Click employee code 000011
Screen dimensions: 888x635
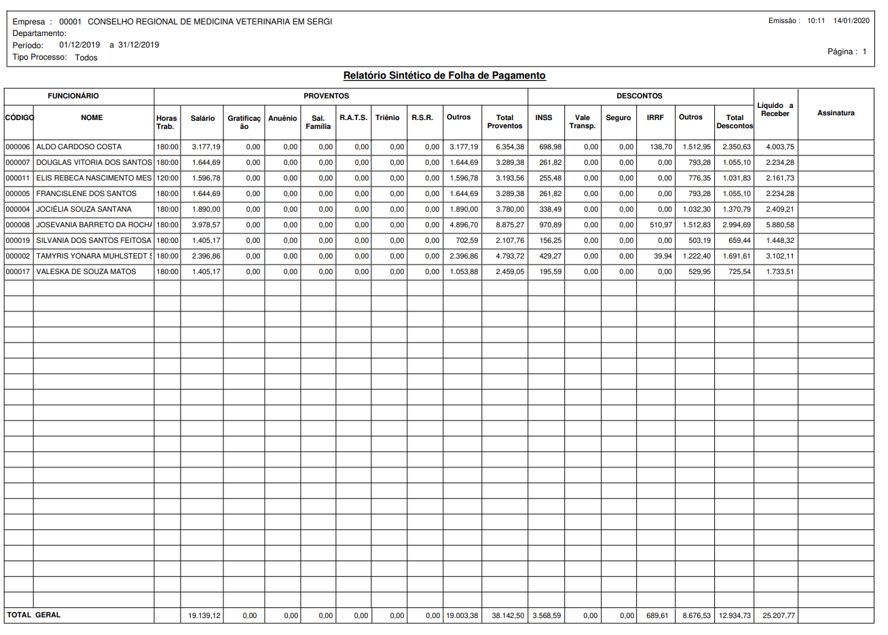pyautogui.click(x=18, y=178)
